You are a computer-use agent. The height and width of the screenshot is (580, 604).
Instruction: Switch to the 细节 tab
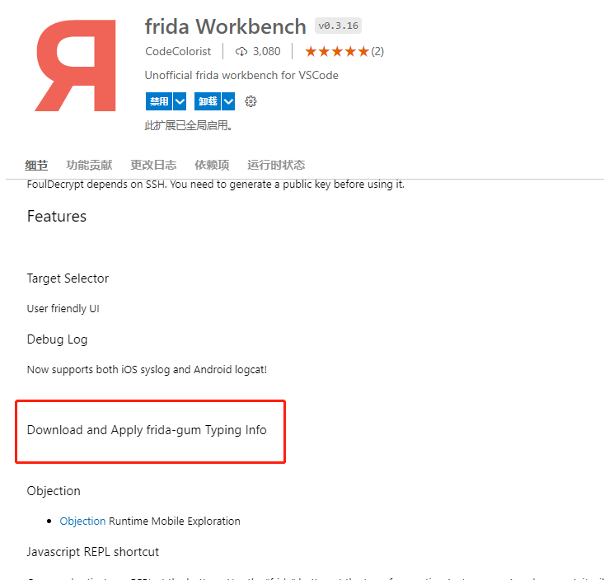point(36,165)
